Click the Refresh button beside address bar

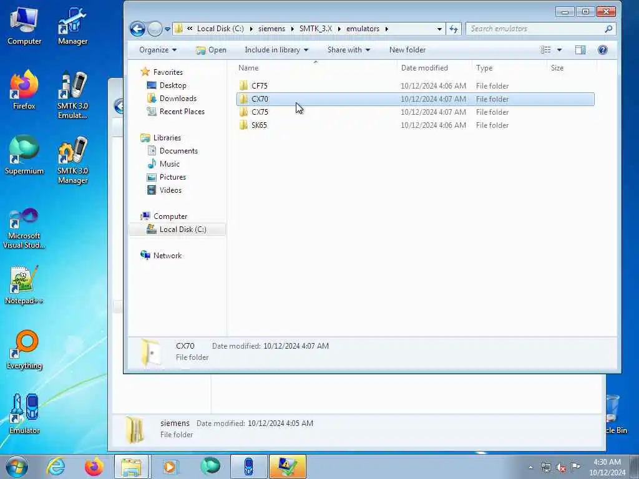(454, 29)
